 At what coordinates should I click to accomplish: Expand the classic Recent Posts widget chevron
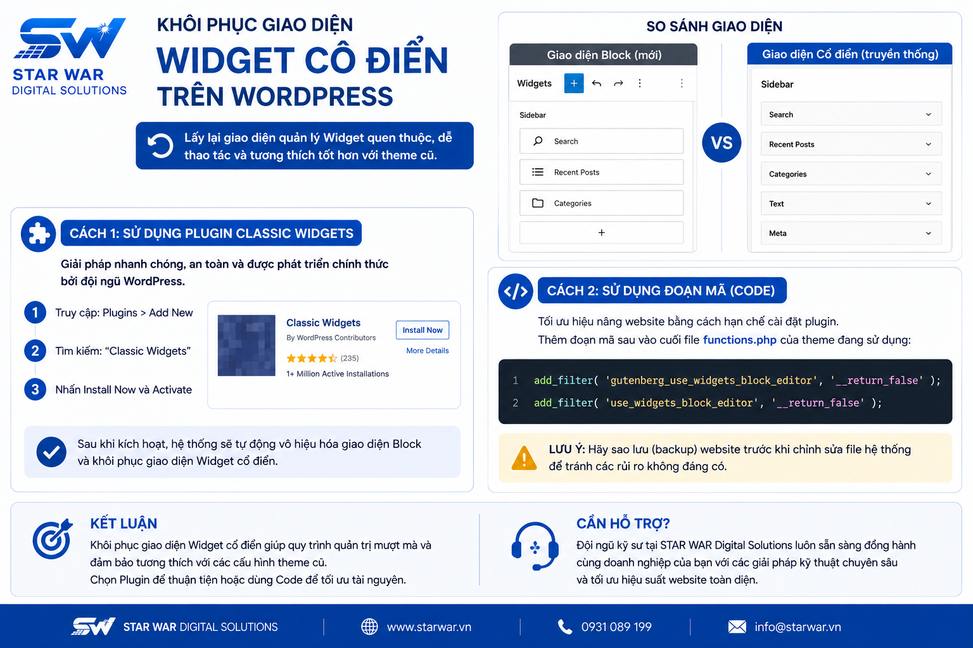(x=928, y=144)
